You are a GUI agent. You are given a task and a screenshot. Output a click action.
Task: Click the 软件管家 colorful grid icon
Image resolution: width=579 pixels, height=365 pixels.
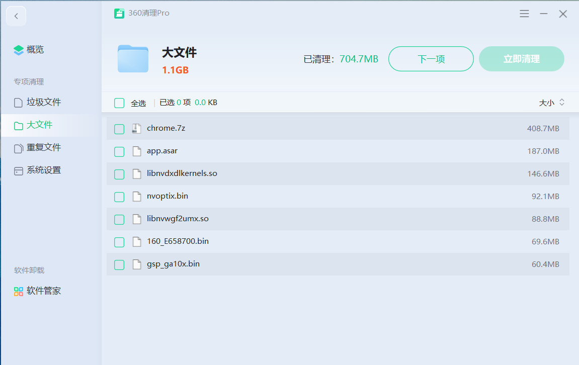[19, 291]
